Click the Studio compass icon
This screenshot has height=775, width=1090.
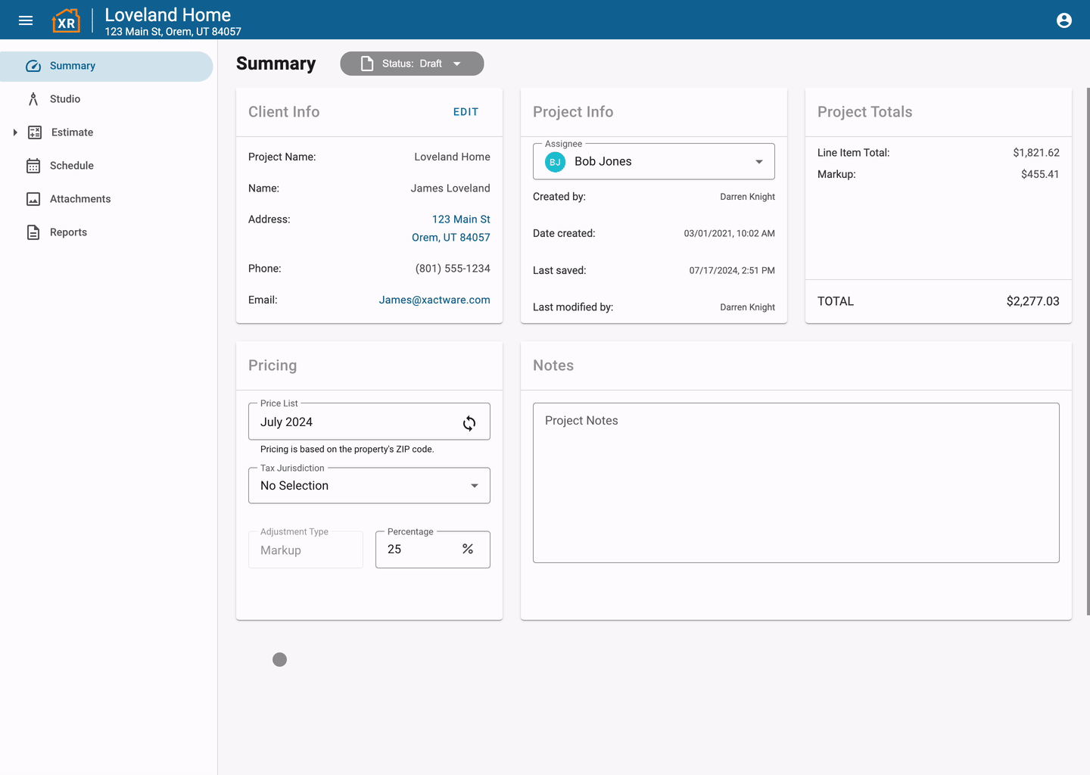(33, 99)
